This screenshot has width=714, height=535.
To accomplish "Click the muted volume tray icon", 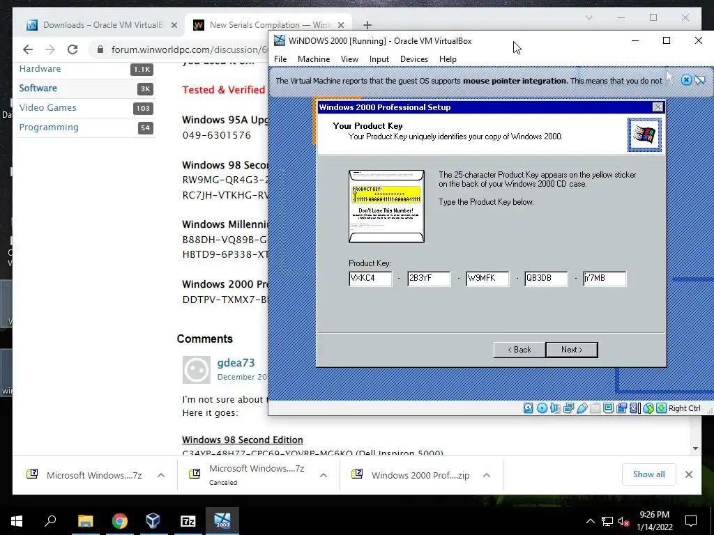I will coord(624,522).
